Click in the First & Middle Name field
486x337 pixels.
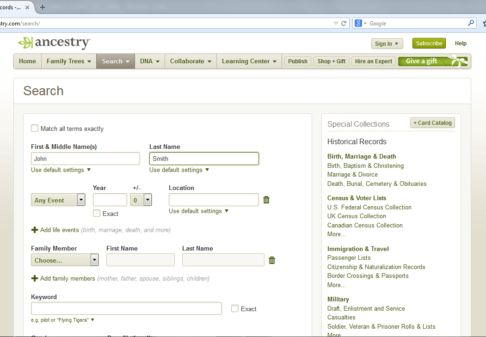tap(86, 159)
